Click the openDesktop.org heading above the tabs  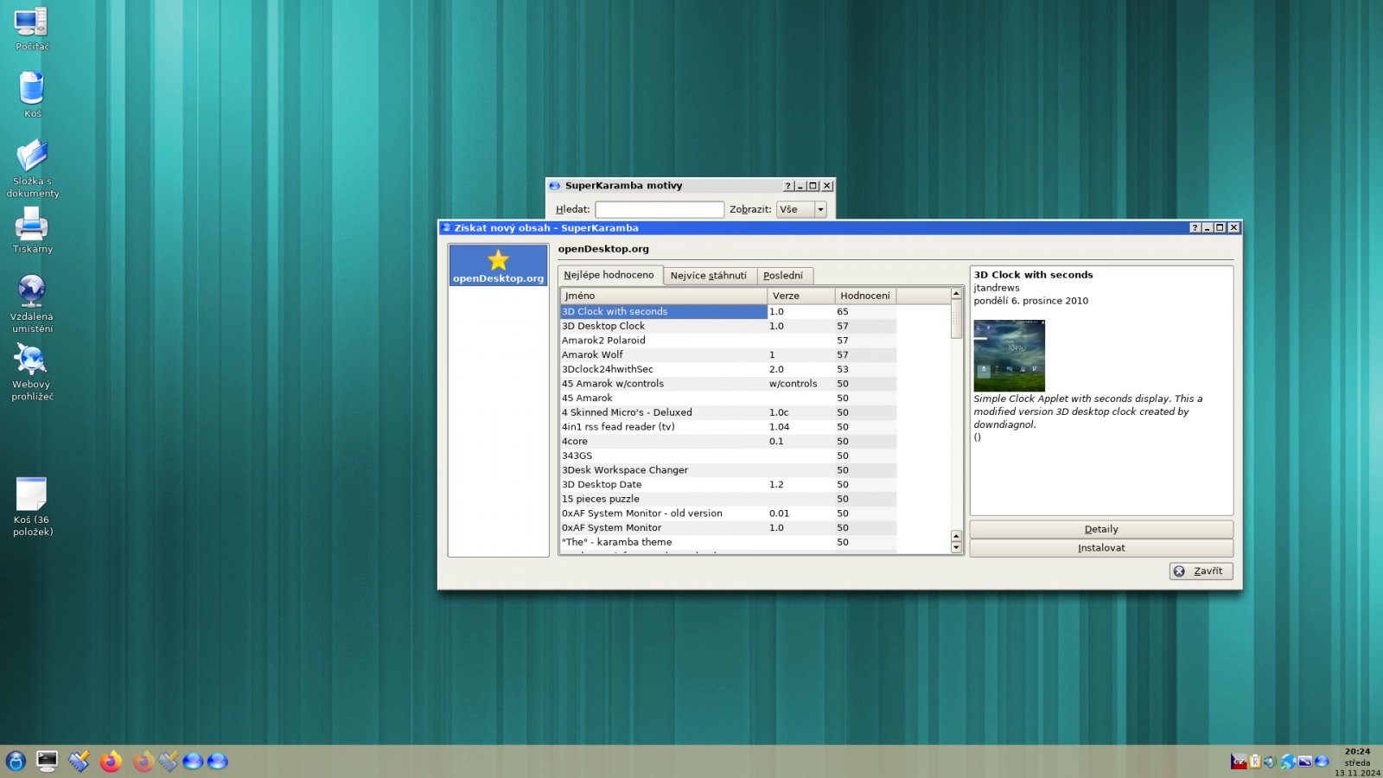603,249
